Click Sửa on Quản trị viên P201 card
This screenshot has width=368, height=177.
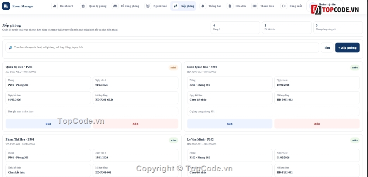tap(48, 124)
